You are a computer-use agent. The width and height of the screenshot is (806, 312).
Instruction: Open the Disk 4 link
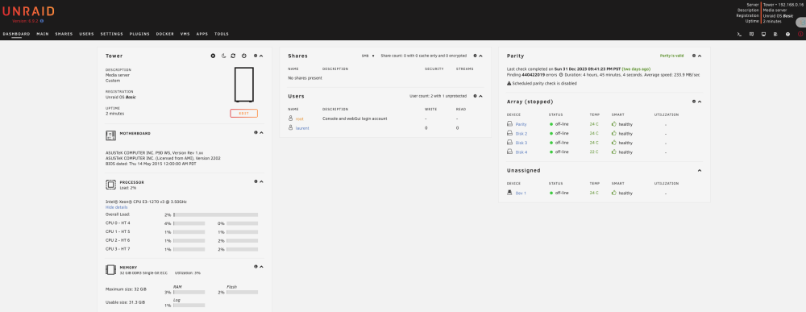click(521, 152)
